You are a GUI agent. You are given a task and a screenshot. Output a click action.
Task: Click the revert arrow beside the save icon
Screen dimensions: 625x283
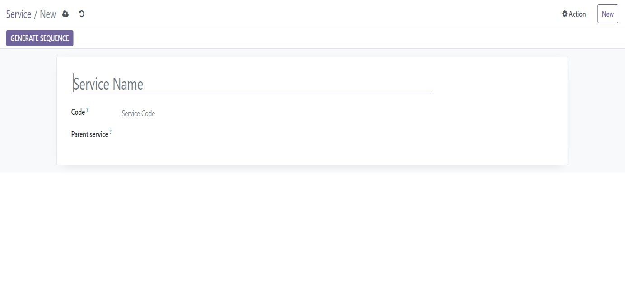click(81, 14)
